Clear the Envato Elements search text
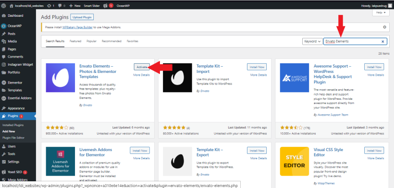 pyautogui.click(x=382, y=42)
